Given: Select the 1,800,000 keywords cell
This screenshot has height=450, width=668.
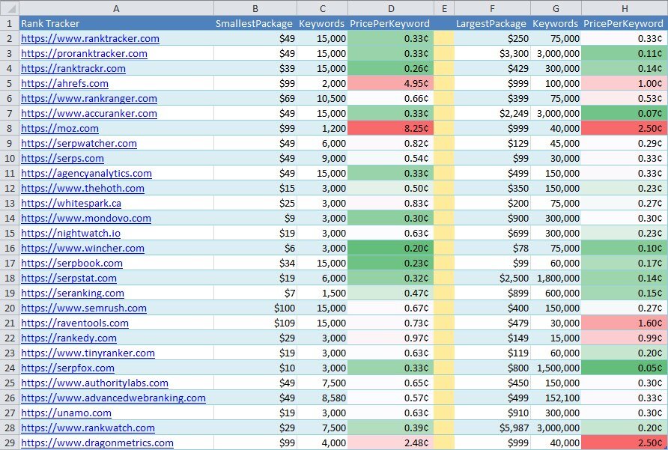Looking at the screenshot, I should tap(556, 278).
